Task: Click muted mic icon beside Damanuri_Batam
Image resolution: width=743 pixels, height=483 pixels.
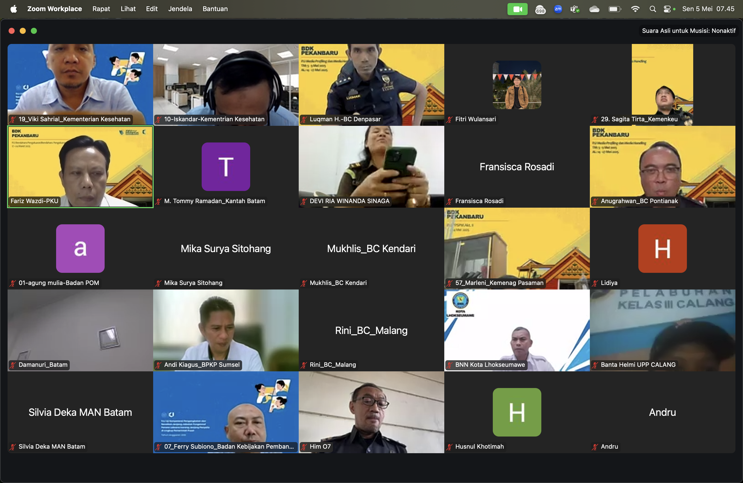Action: [13, 365]
